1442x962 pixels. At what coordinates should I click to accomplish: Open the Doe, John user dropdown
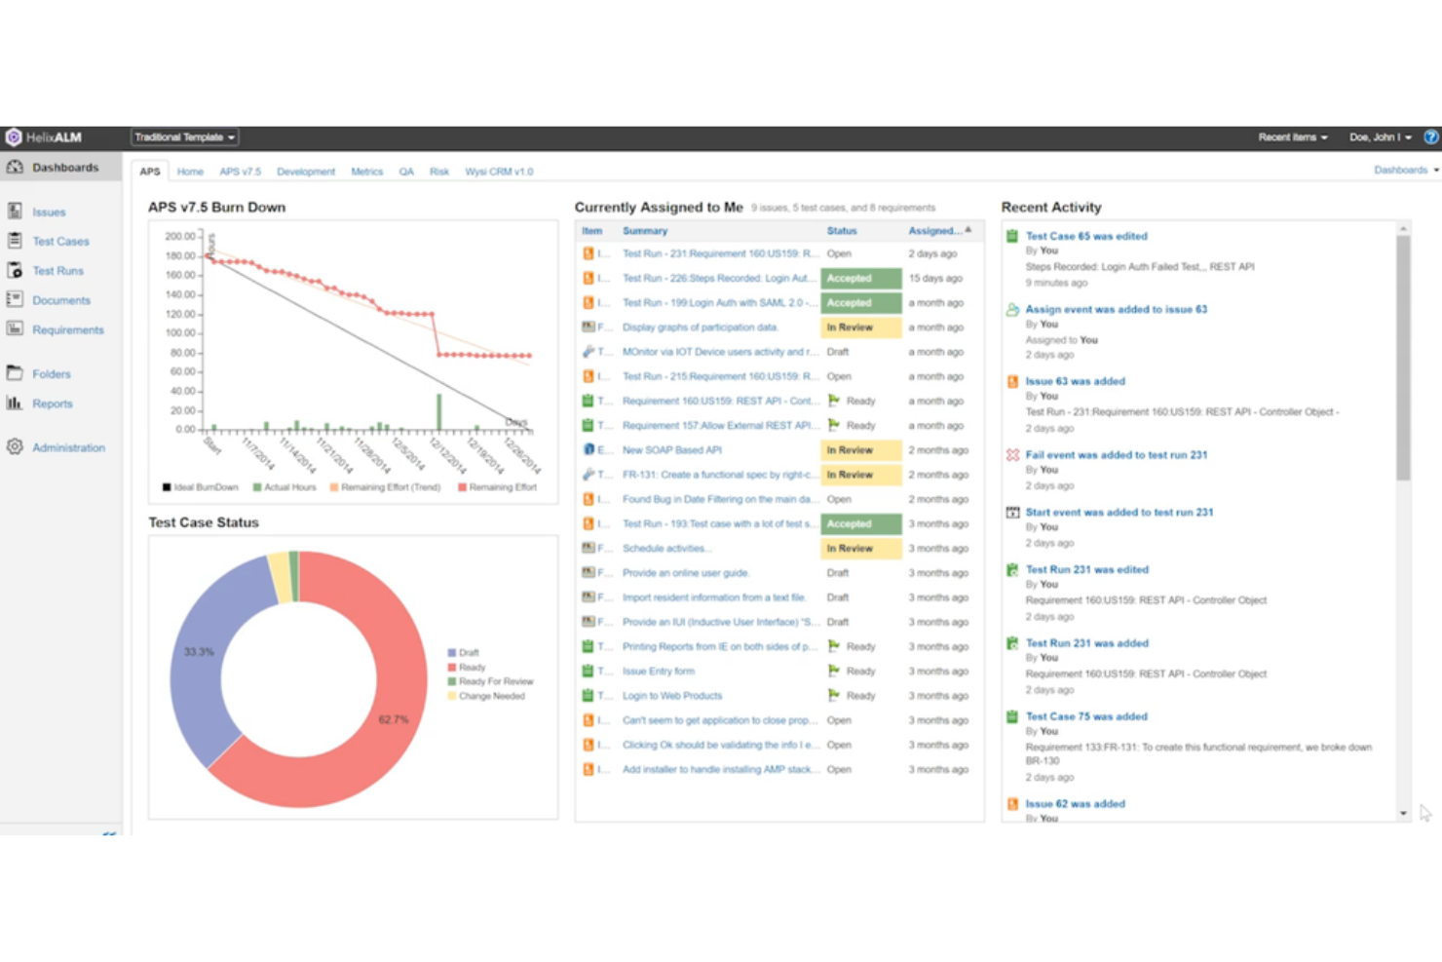pyautogui.click(x=1380, y=137)
